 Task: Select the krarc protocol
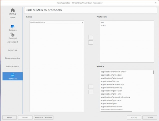pyautogui.click(x=127, y=26)
